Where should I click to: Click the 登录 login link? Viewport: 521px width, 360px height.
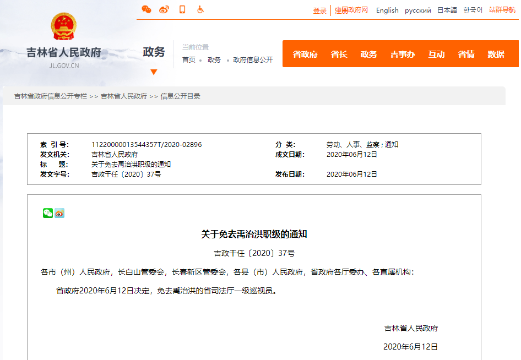pos(319,10)
